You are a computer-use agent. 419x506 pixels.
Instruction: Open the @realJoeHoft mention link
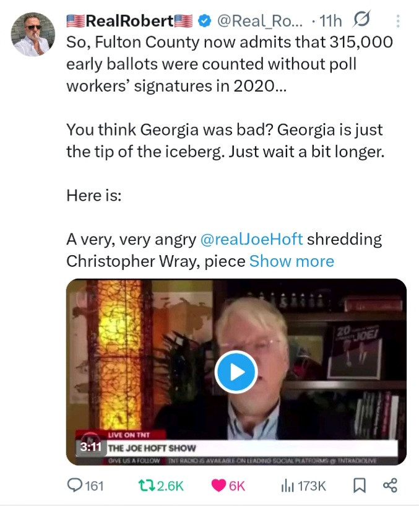(x=251, y=239)
